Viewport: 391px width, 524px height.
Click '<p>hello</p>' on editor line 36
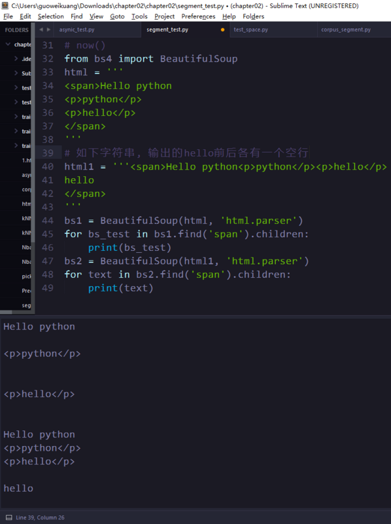point(100,113)
